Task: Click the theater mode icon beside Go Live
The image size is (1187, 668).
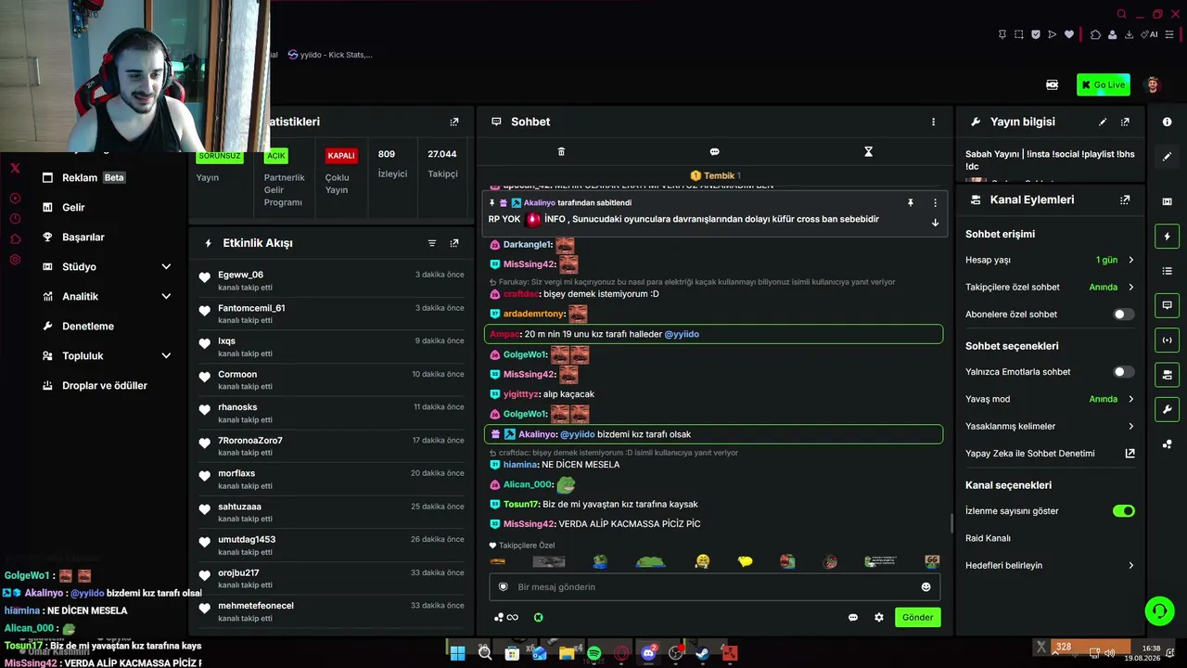Action: (1052, 84)
